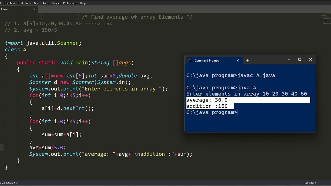The image size is (331, 186).
Task: Click the Column 21 status text
Action: click(12, 183)
